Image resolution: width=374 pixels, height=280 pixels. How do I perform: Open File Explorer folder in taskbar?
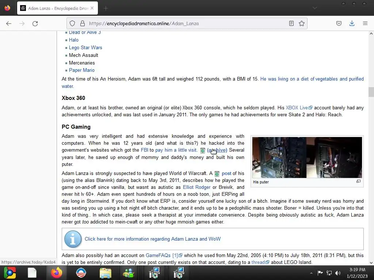click(x=106, y=273)
